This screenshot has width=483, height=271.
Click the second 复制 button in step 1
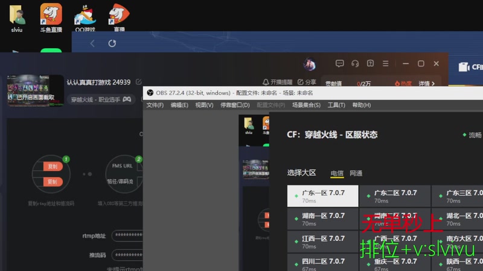click(53, 182)
